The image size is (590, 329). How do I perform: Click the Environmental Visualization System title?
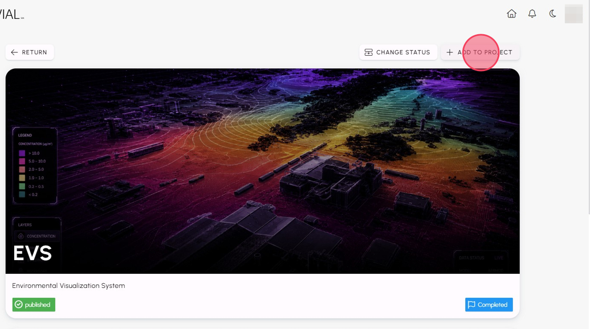tap(68, 286)
